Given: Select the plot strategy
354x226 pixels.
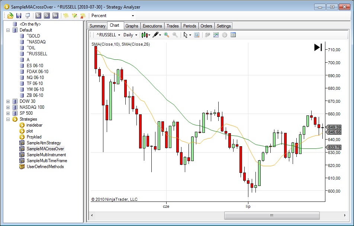Looking at the screenshot, I should [30, 131].
